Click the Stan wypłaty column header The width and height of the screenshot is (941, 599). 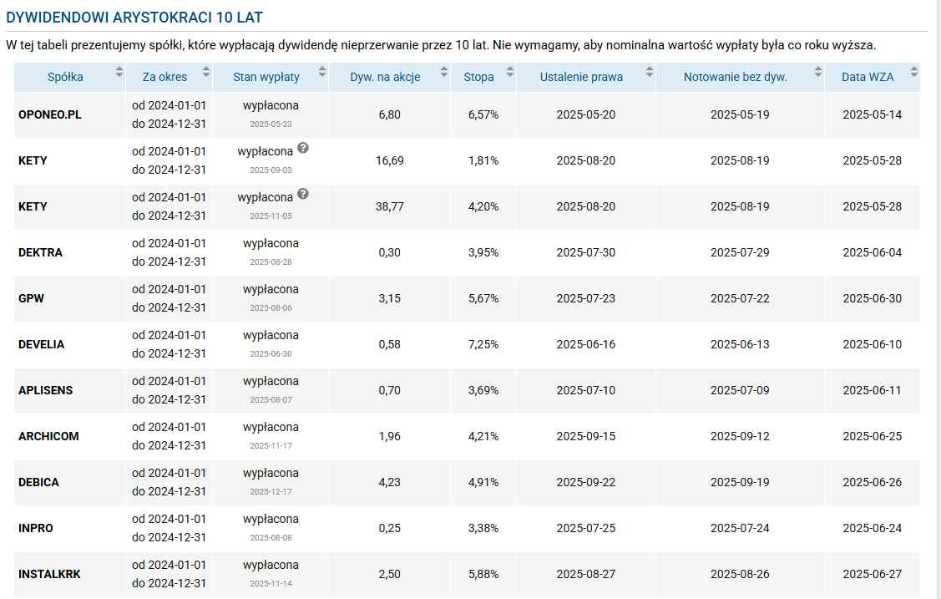(266, 77)
